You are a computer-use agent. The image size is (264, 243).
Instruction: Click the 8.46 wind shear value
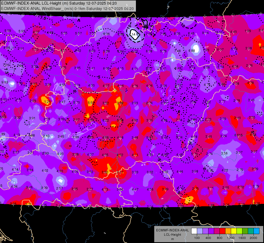point(191,33)
